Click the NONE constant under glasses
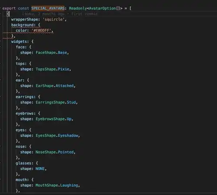This screenshot has width=217, height=195. tap(40, 169)
